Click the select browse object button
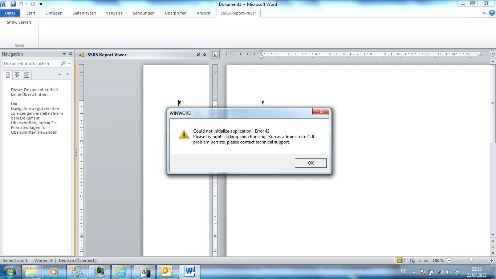This screenshot has height=279, width=496. (493, 247)
